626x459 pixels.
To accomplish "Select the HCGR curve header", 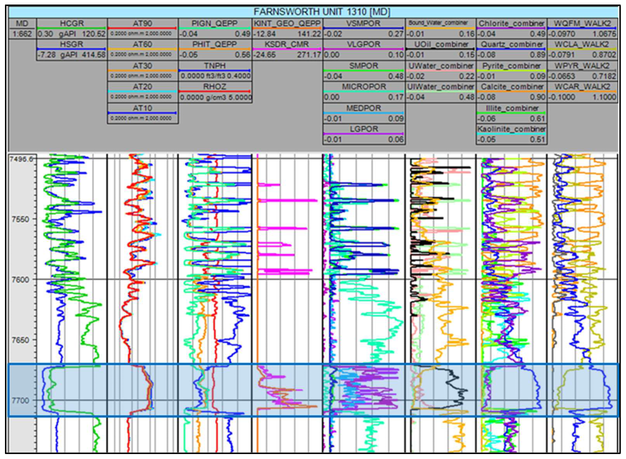I will tap(71, 24).
